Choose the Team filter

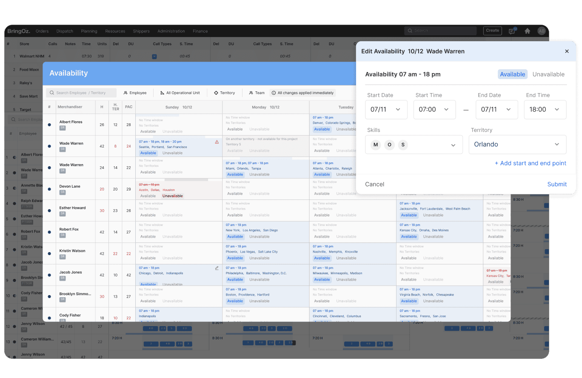(257, 93)
